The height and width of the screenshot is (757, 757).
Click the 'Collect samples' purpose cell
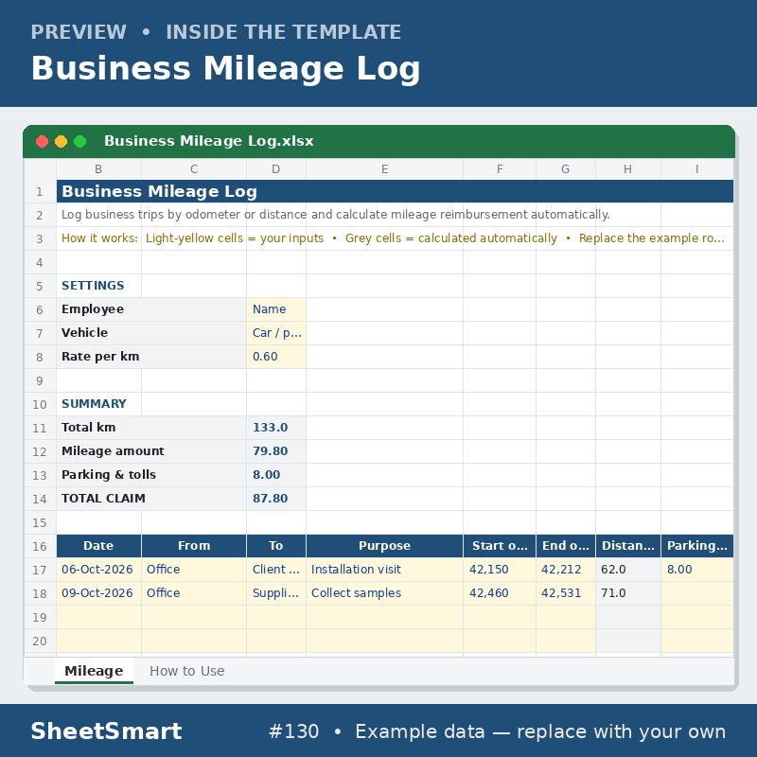pyautogui.click(x=384, y=593)
